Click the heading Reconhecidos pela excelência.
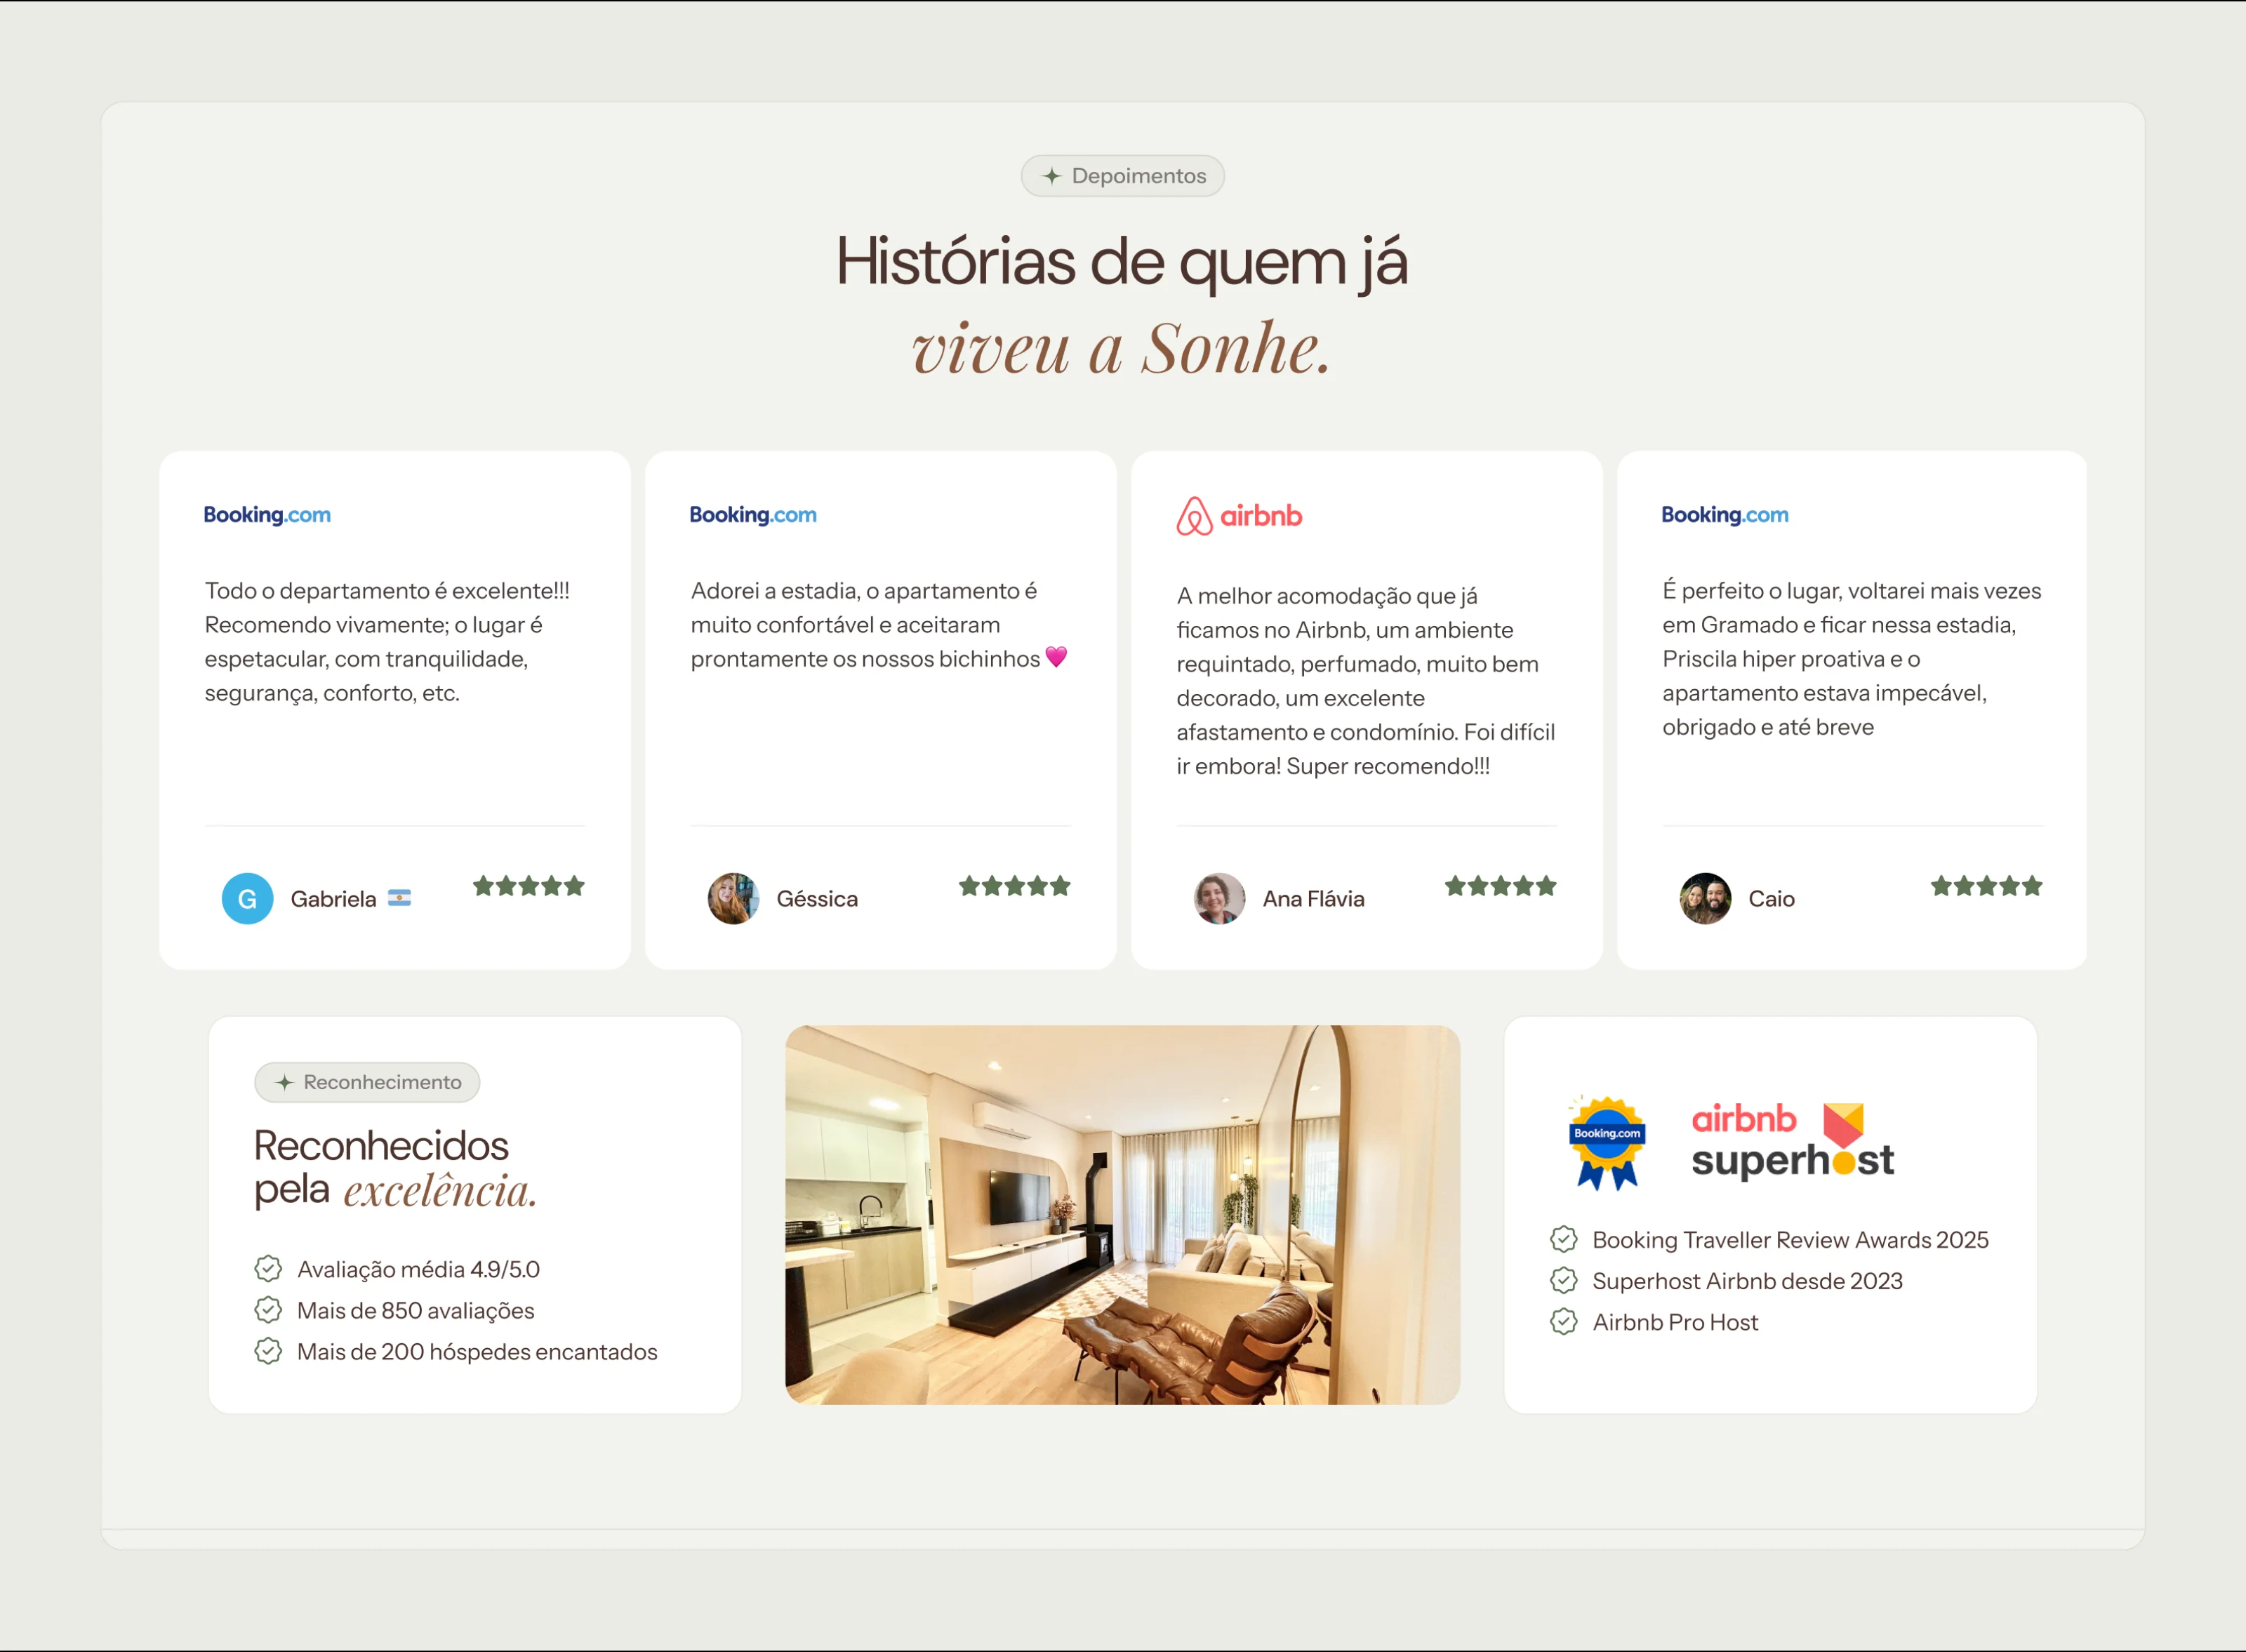This screenshot has width=2246, height=1652. (396, 1168)
